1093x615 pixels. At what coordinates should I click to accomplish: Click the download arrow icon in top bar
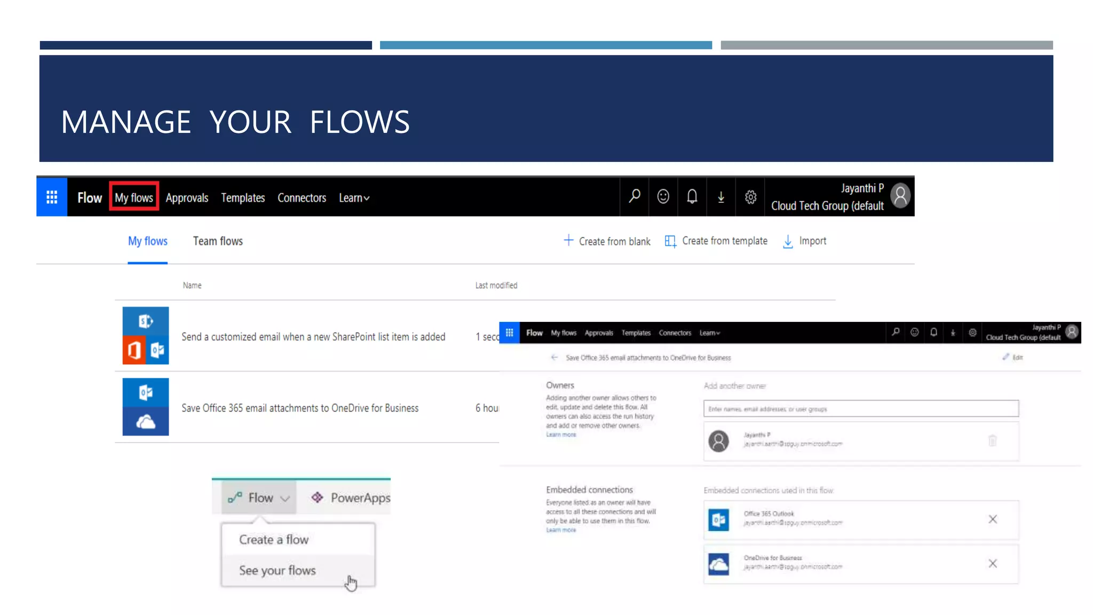click(x=720, y=197)
